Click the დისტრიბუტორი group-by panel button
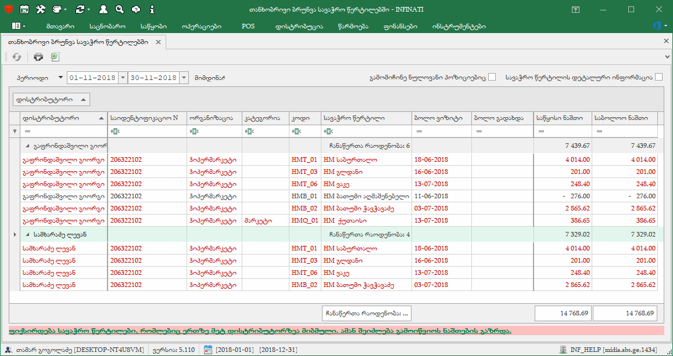This screenshot has height=356, width=673. click(x=52, y=99)
